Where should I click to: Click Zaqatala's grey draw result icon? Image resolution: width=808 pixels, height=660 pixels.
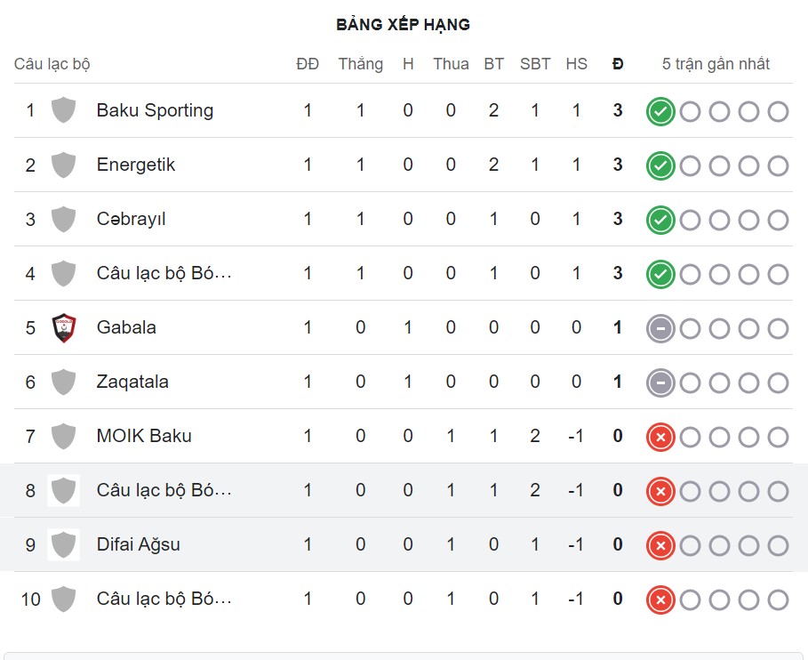tap(660, 382)
